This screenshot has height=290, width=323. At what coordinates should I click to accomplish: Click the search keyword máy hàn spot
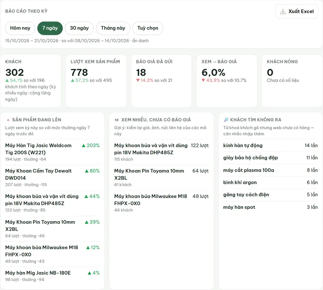pyautogui.click(x=239, y=207)
